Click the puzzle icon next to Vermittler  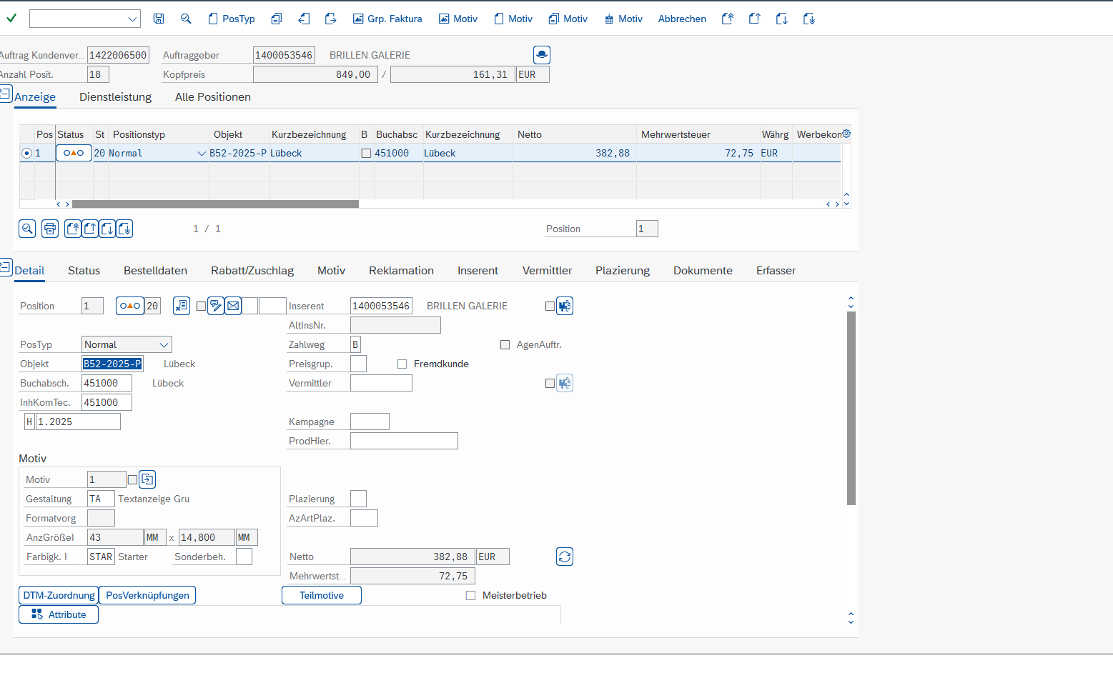[565, 383]
